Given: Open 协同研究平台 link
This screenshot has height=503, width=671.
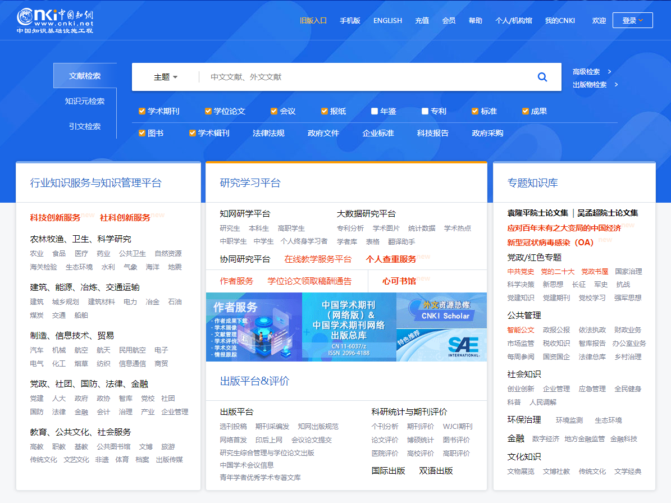Looking at the screenshot, I should (x=245, y=259).
